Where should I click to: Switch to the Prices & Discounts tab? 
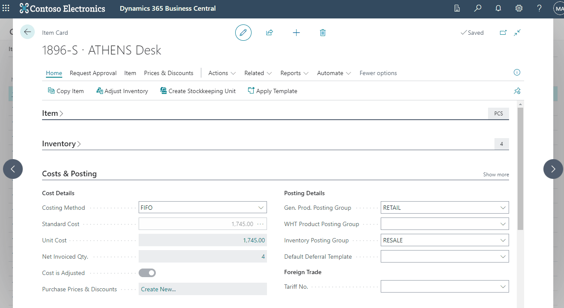pos(169,73)
